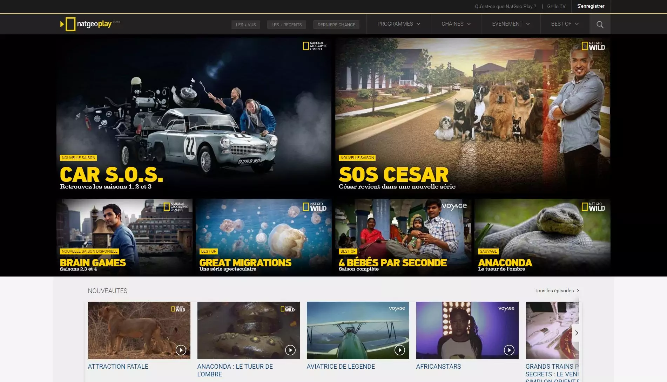Choose the Derniere Chance filter

tap(336, 25)
